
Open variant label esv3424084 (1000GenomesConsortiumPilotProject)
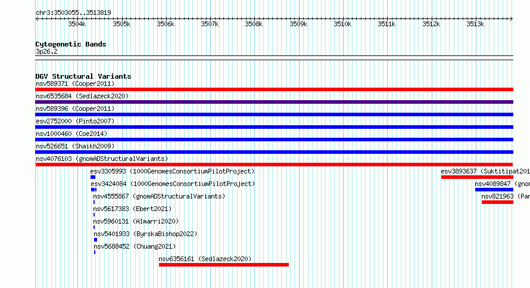coord(173,184)
